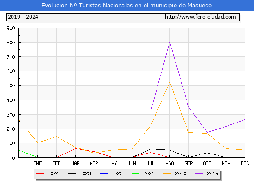Click the purple 2019 legend color line
254x185 pixels.
pos(199,174)
